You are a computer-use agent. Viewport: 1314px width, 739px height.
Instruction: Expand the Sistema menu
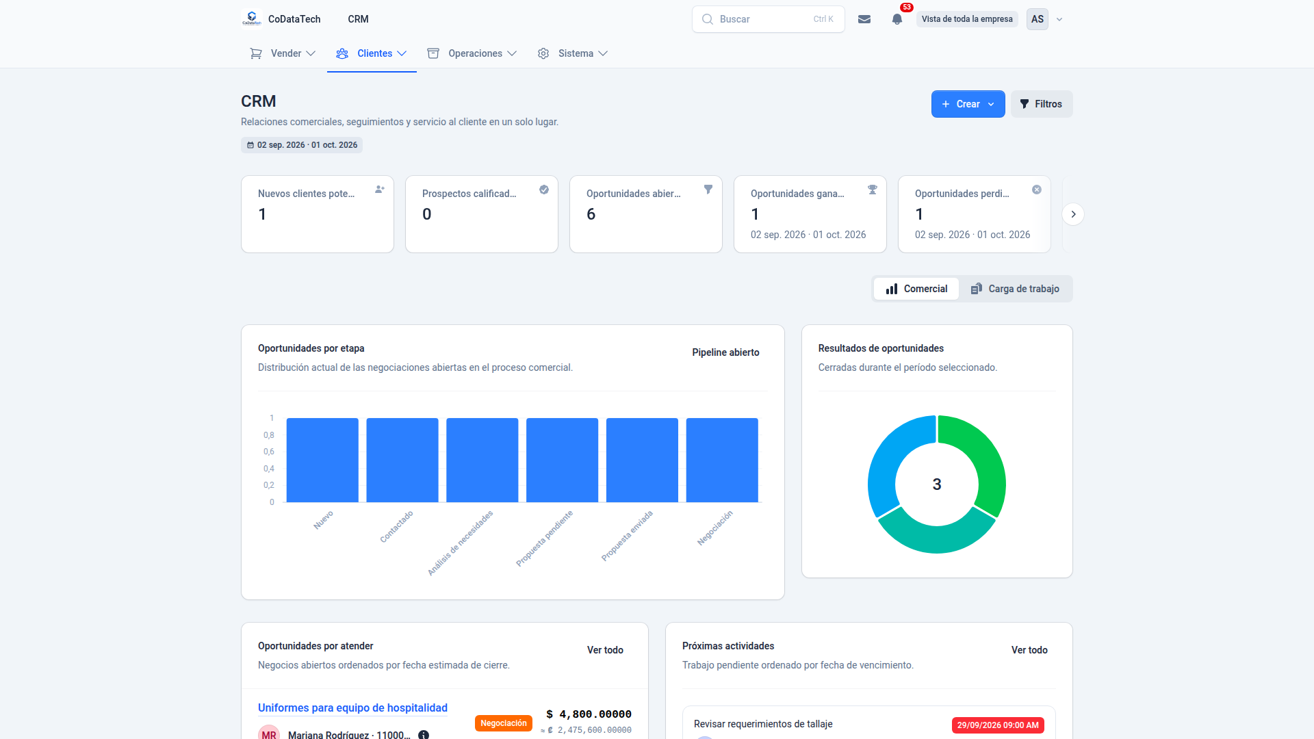click(573, 53)
